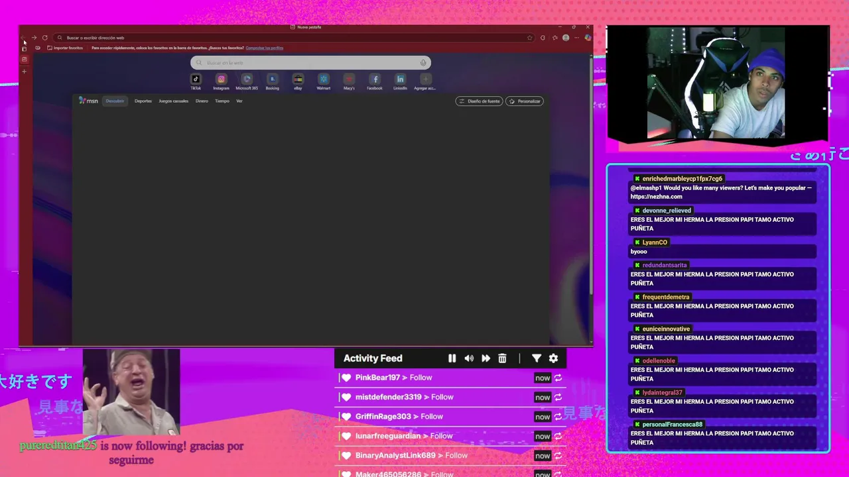849x477 pixels.
Task: Select the mistdefender3319 follow event
Action: 451,397
